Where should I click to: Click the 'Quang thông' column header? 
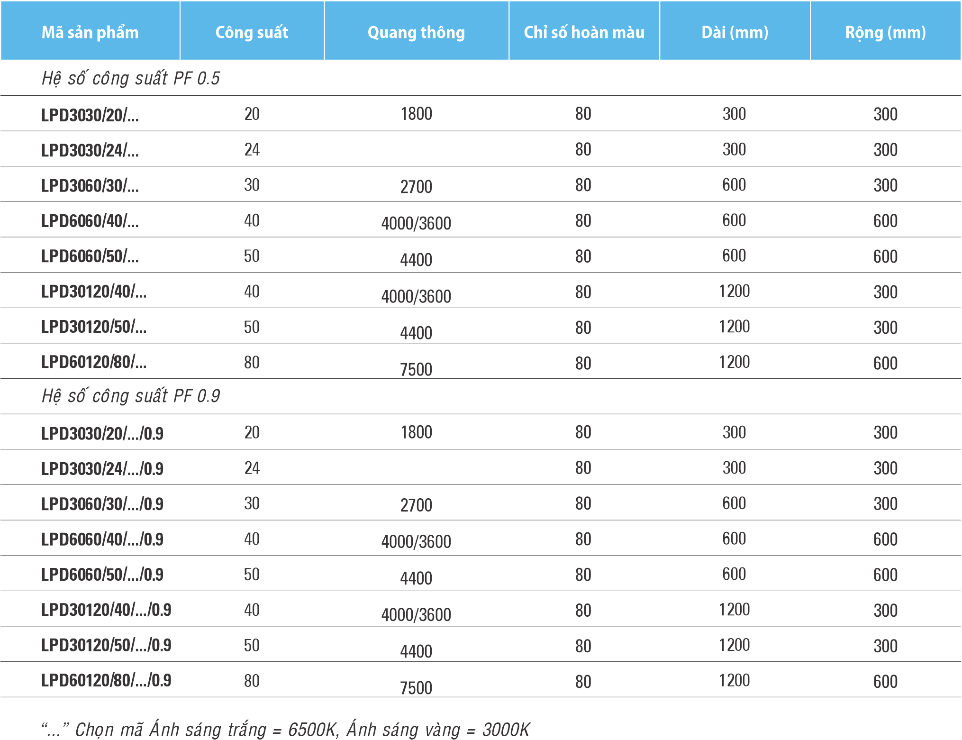click(416, 31)
